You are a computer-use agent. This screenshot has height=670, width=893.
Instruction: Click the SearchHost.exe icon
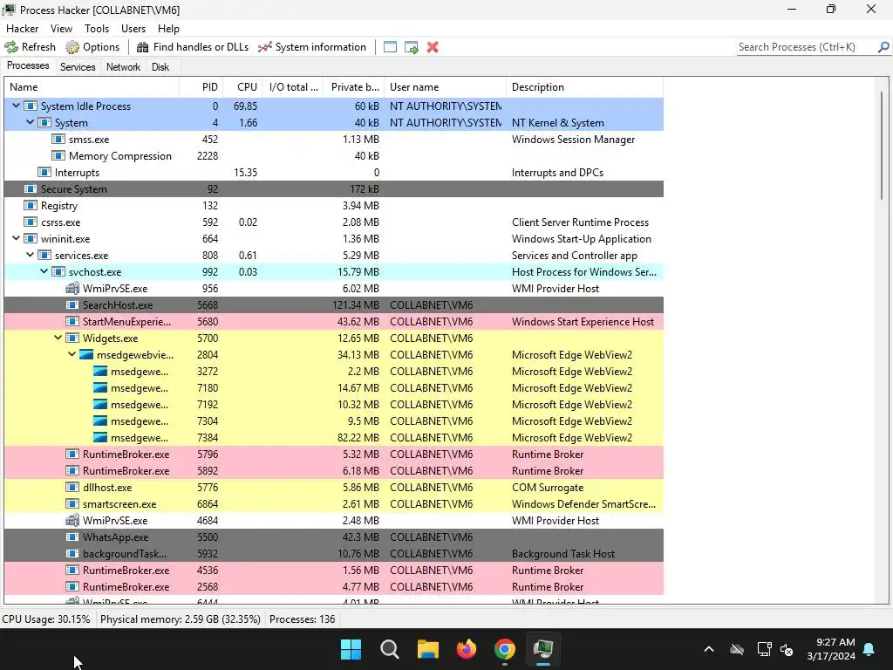point(72,304)
